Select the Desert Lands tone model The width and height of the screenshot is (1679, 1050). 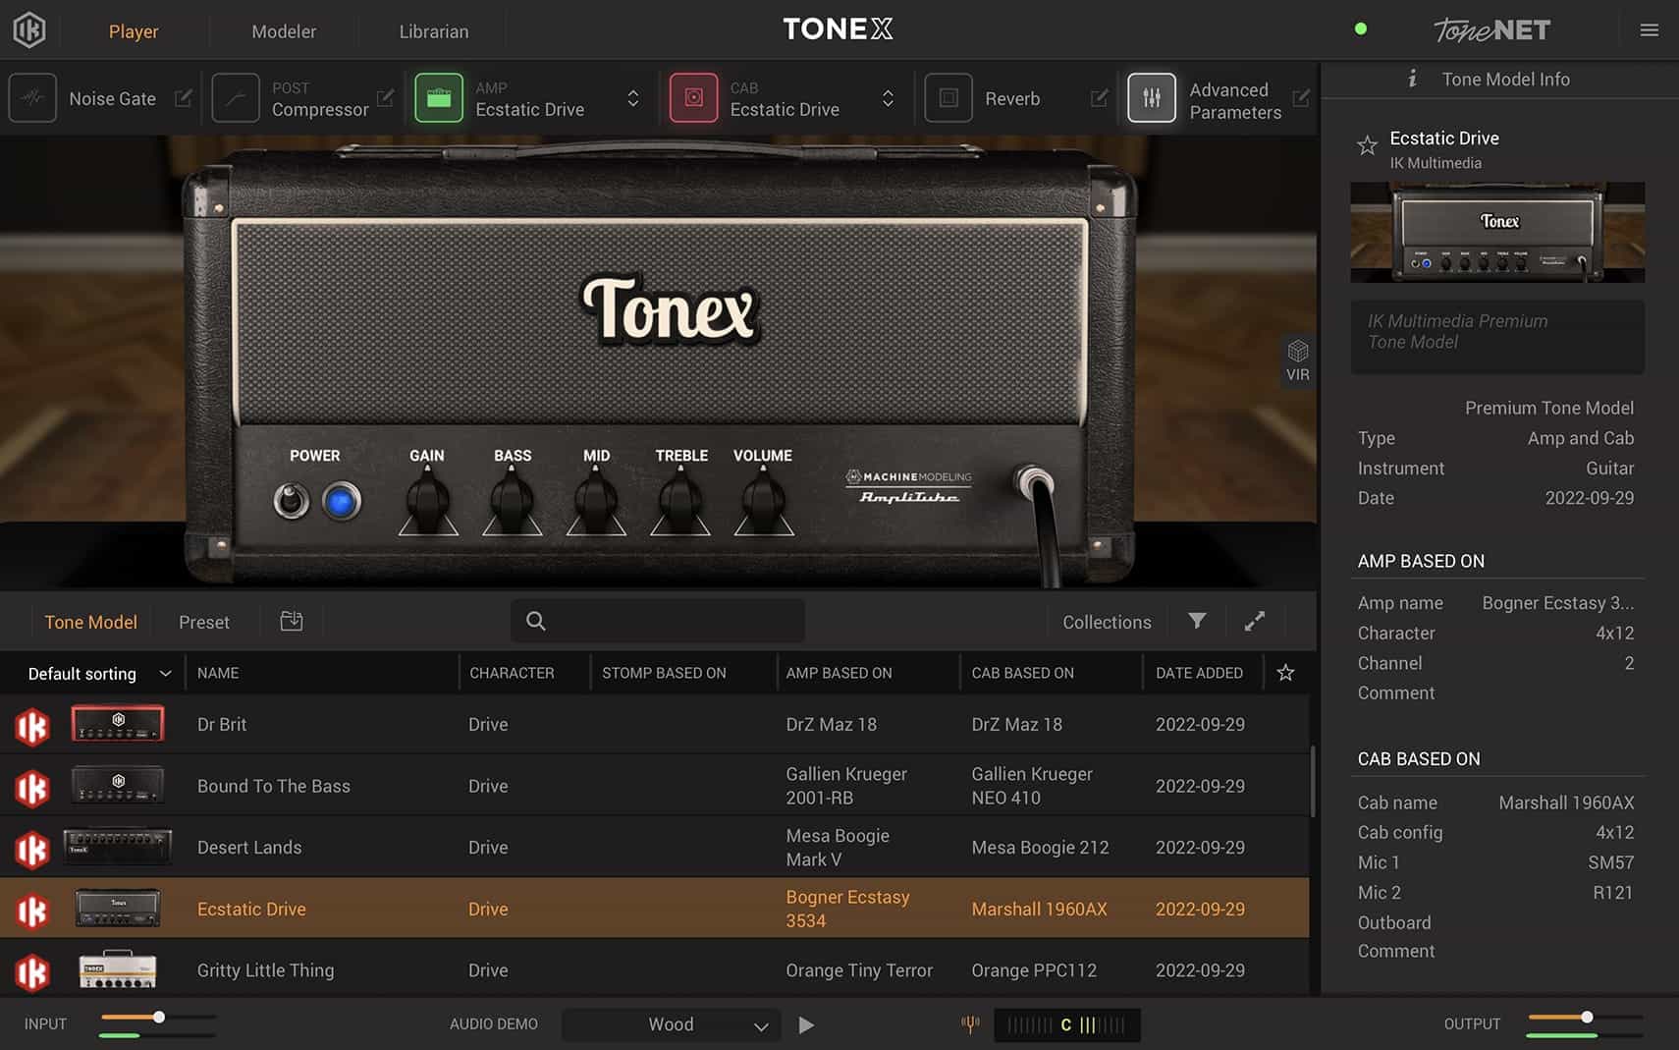pyautogui.click(x=654, y=847)
